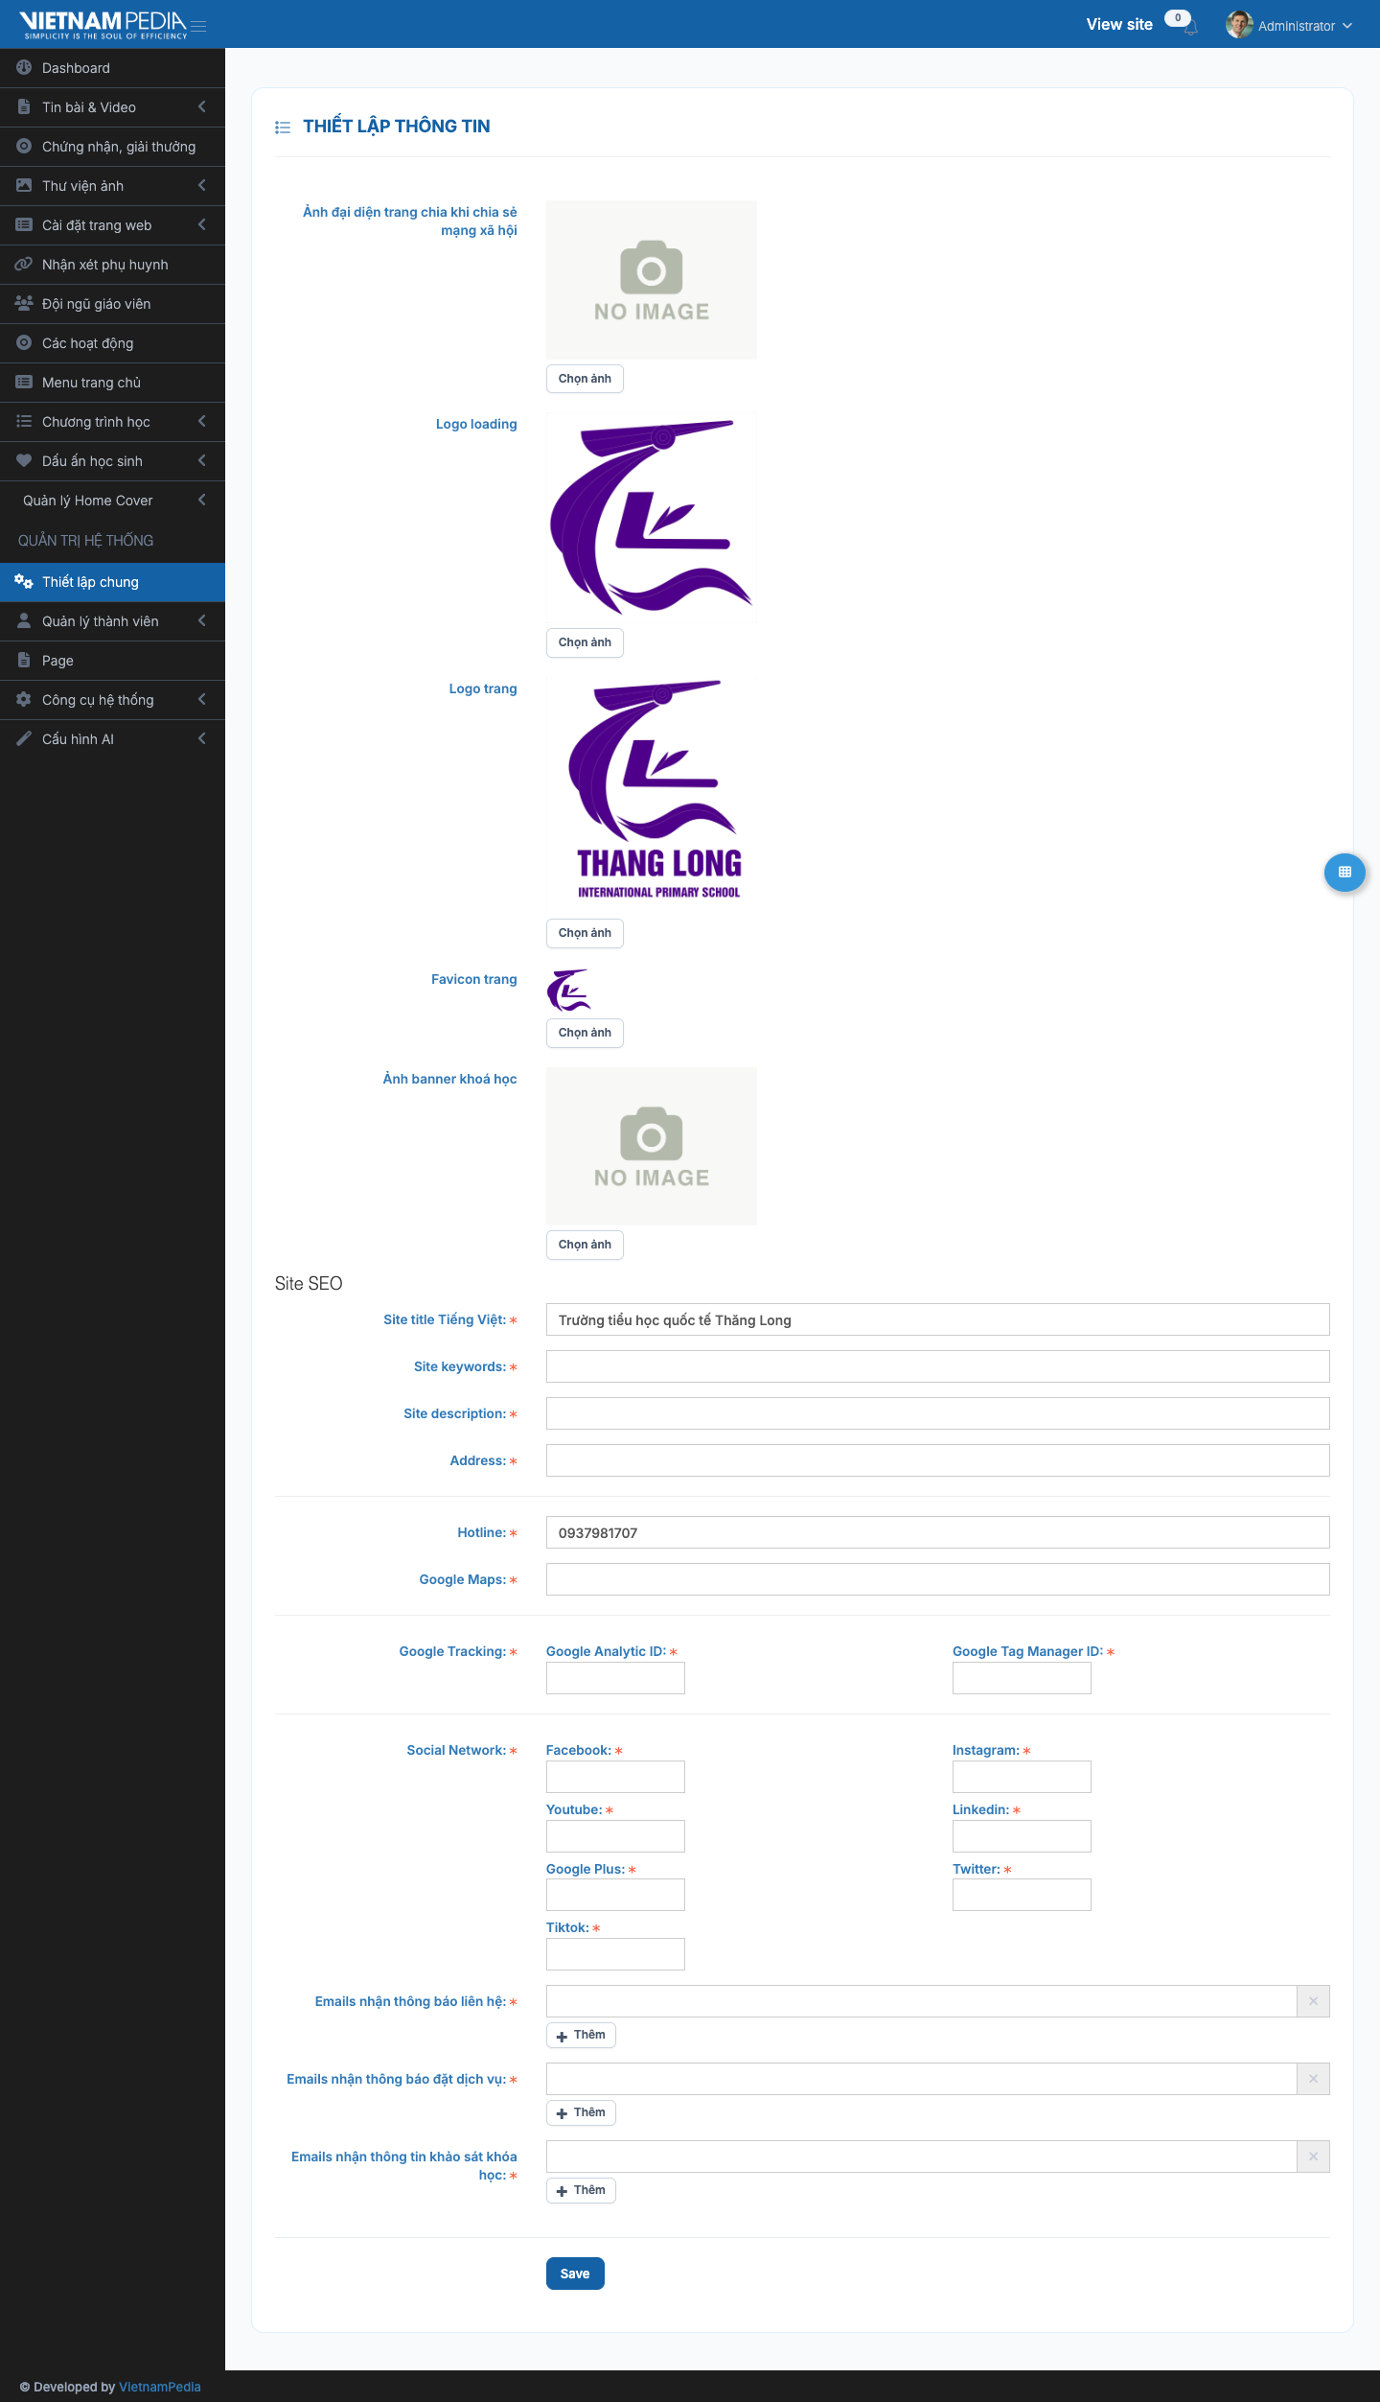This screenshot has width=1380, height=2402.
Task: Click the Dashboard gauge icon
Action: (24, 68)
